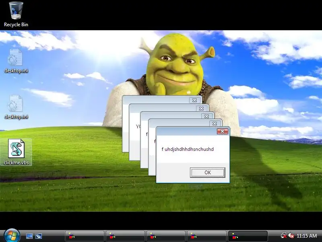Click OK in the front message box
The image size is (322, 242).
click(x=207, y=173)
